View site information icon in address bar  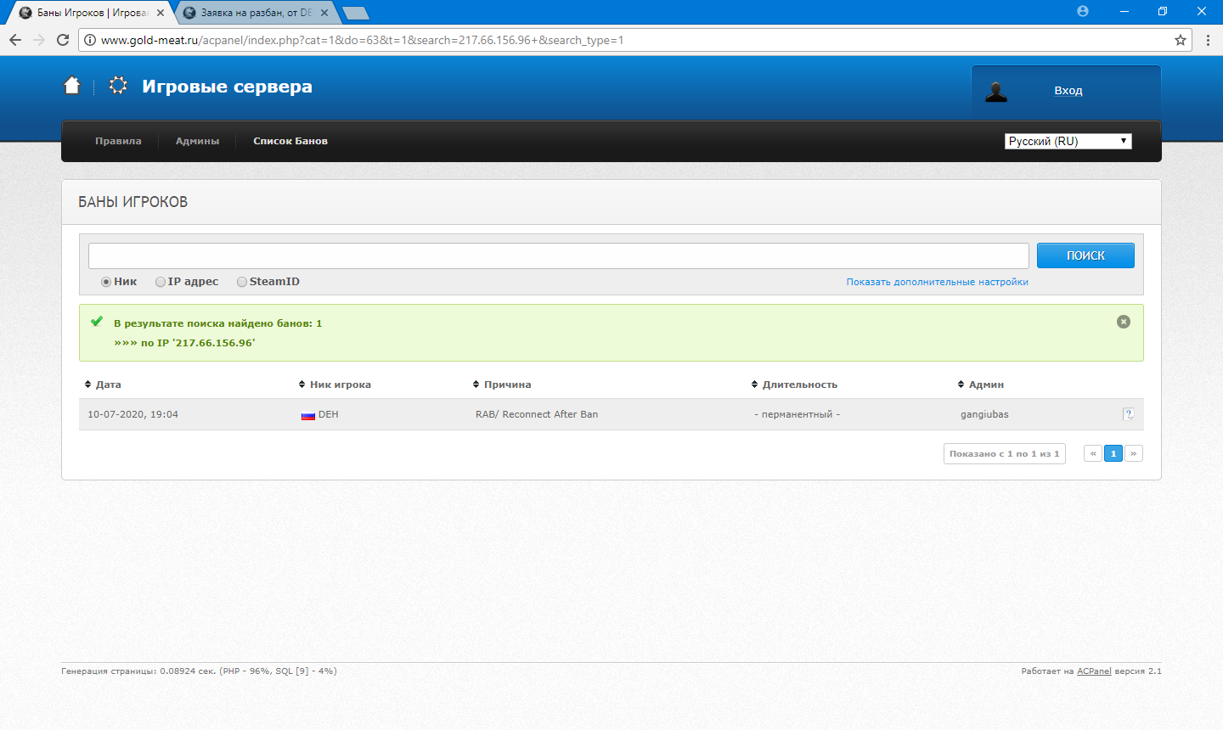pyautogui.click(x=89, y=40)
